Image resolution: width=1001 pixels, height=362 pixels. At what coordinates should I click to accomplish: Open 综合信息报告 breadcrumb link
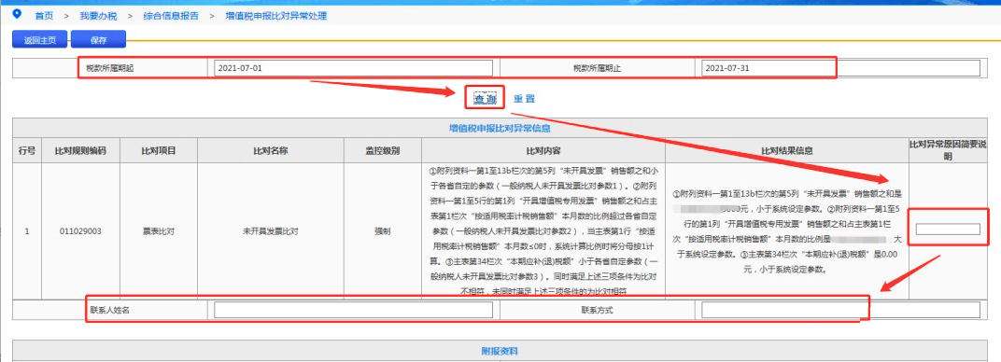click(x=171, y=16)
